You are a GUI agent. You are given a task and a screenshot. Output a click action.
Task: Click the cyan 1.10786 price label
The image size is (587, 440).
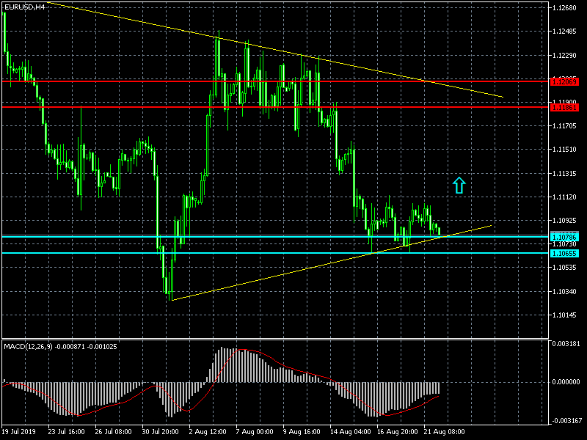[565, 236]
